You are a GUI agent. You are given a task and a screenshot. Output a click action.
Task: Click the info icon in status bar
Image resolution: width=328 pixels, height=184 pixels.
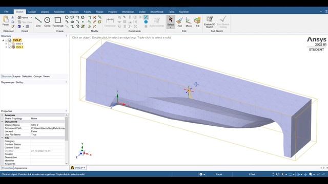point(201,174)
